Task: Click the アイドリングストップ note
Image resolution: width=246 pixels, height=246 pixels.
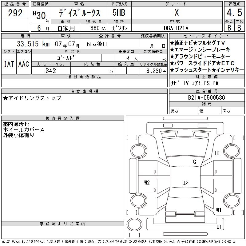Action: [x=33, y=98]
